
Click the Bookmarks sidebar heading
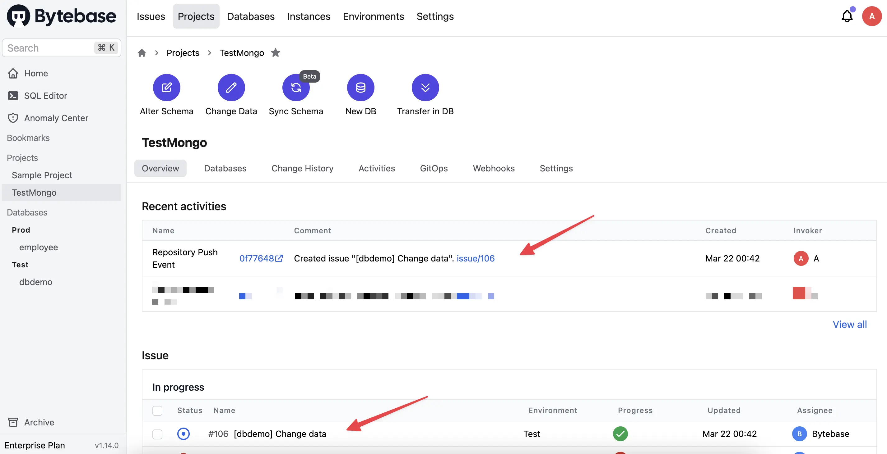coord(28,138)
